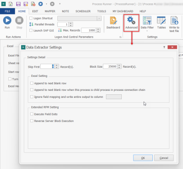Close the Data Extractor Settings dialog
Viewport: 183px width, 169px height.
point(172,47)
